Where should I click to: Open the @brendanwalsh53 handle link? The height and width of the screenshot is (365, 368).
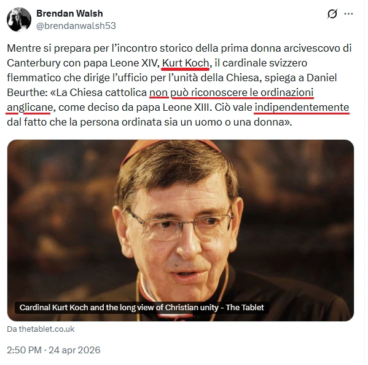coord(76,26)
